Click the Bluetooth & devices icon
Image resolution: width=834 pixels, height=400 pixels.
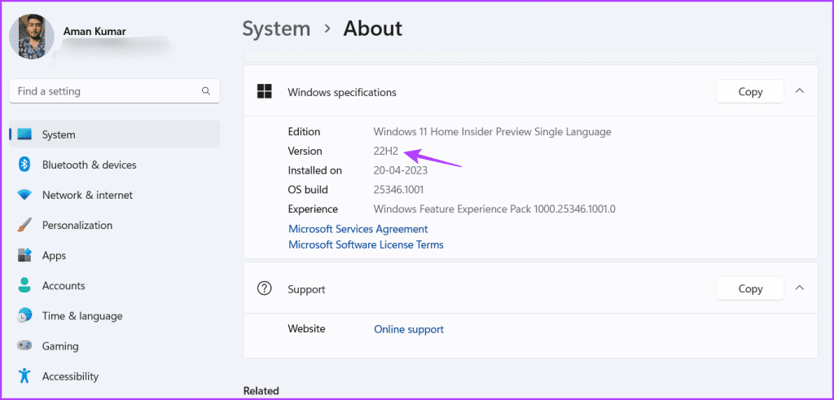click(x=24, y=165)
